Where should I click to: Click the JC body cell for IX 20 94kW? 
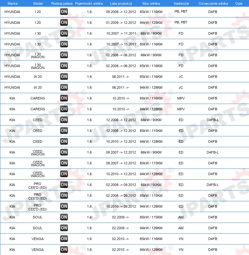[x=181, y=87]
